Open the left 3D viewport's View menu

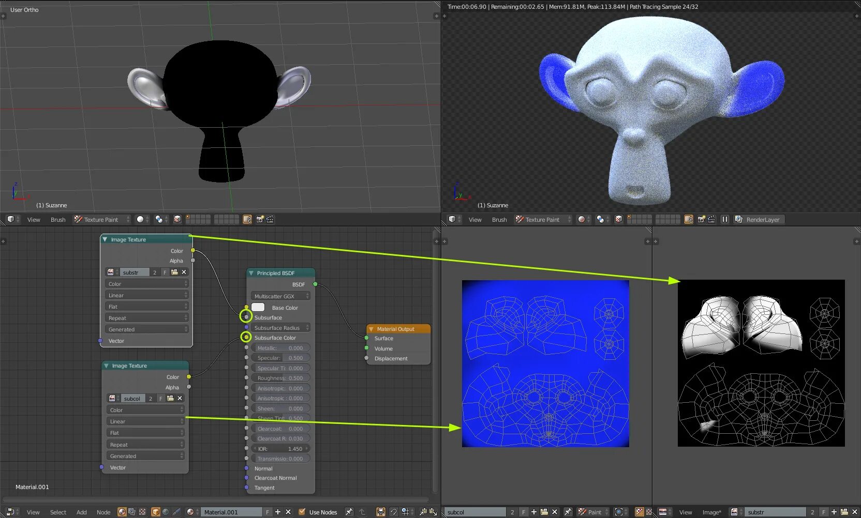(34, 220)
